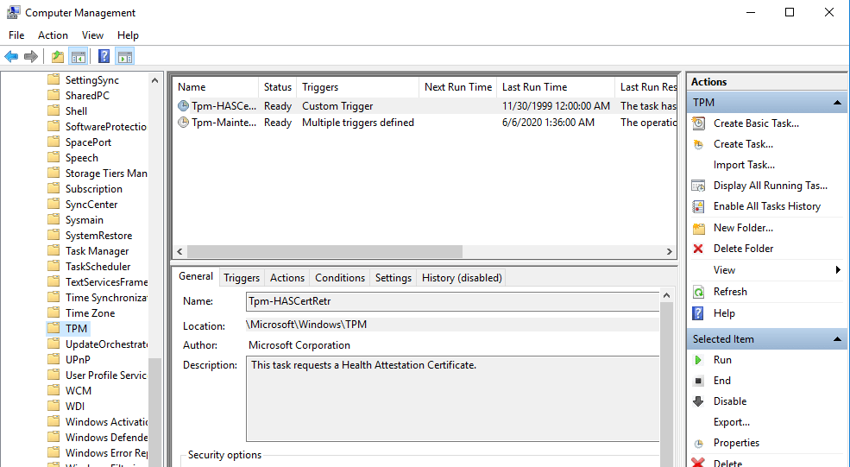
Task: Collapse the Selected Item section
Action: click(x=837, y=339)
